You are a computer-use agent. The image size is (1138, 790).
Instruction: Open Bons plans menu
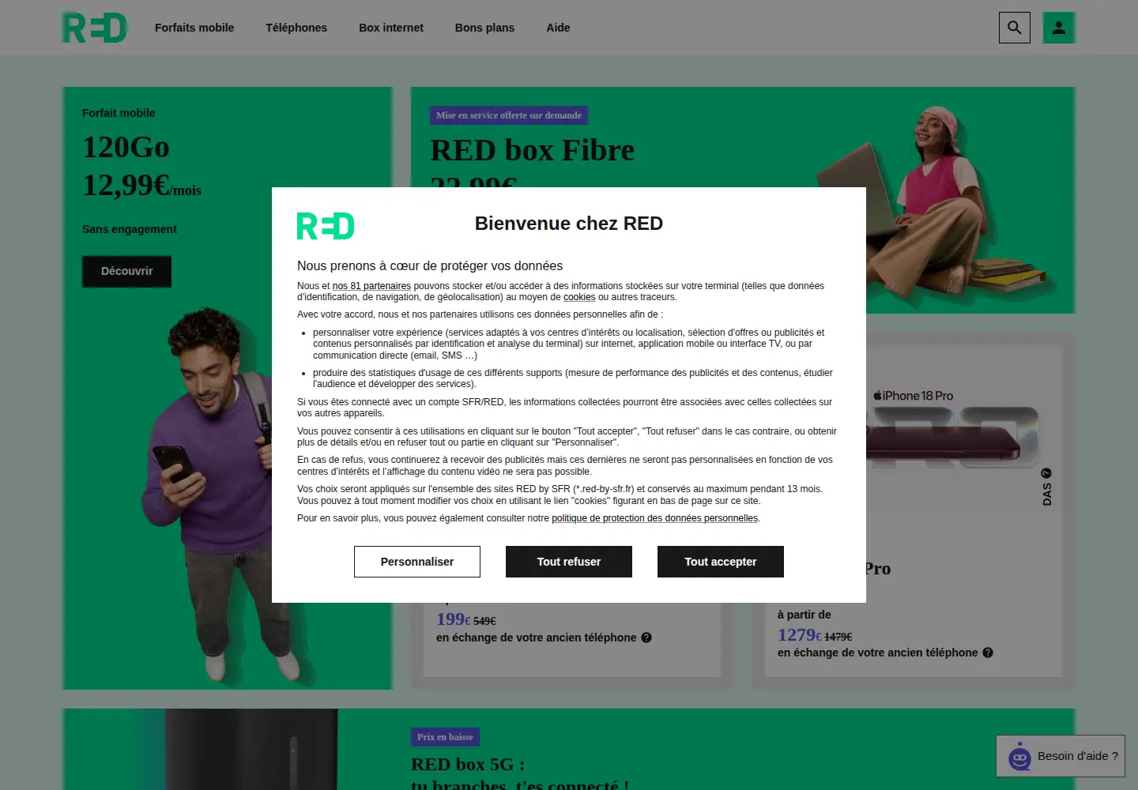[484, 28]
